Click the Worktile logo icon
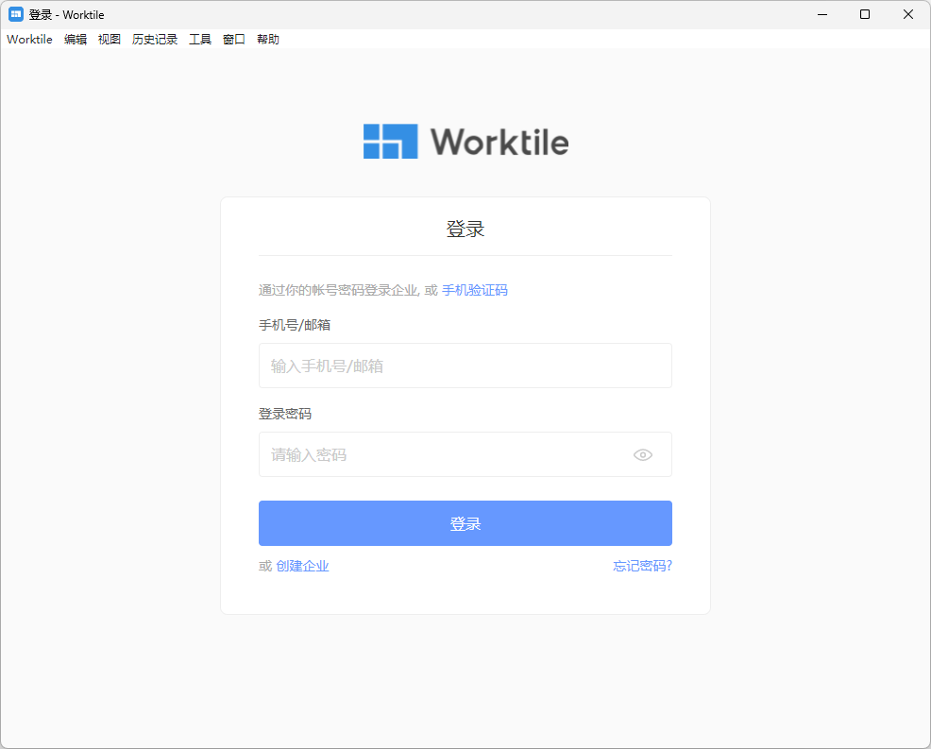 pos(390,140)
